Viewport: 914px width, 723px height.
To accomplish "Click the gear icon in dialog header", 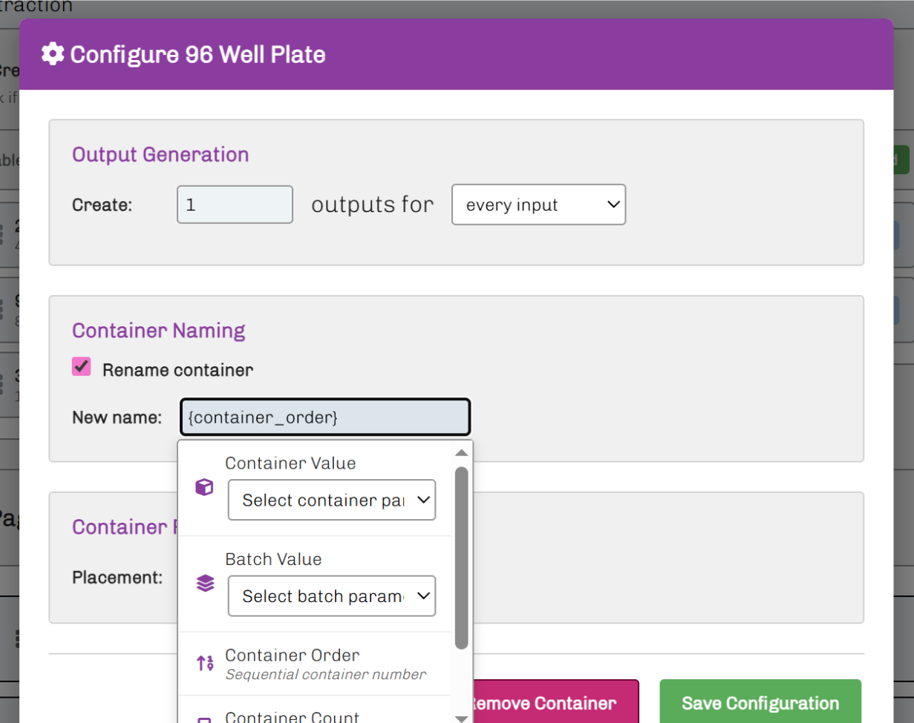I will click(52, 54).
